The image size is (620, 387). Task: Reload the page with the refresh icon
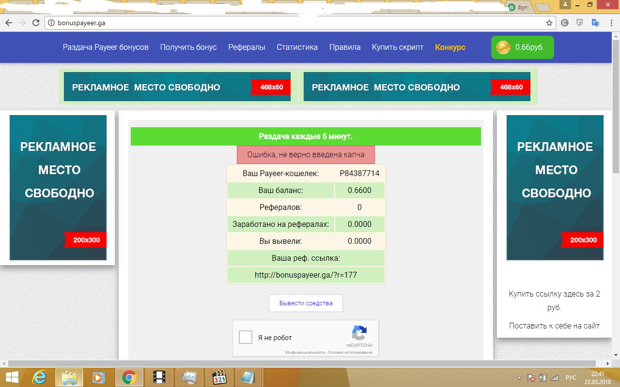point(35,23)
